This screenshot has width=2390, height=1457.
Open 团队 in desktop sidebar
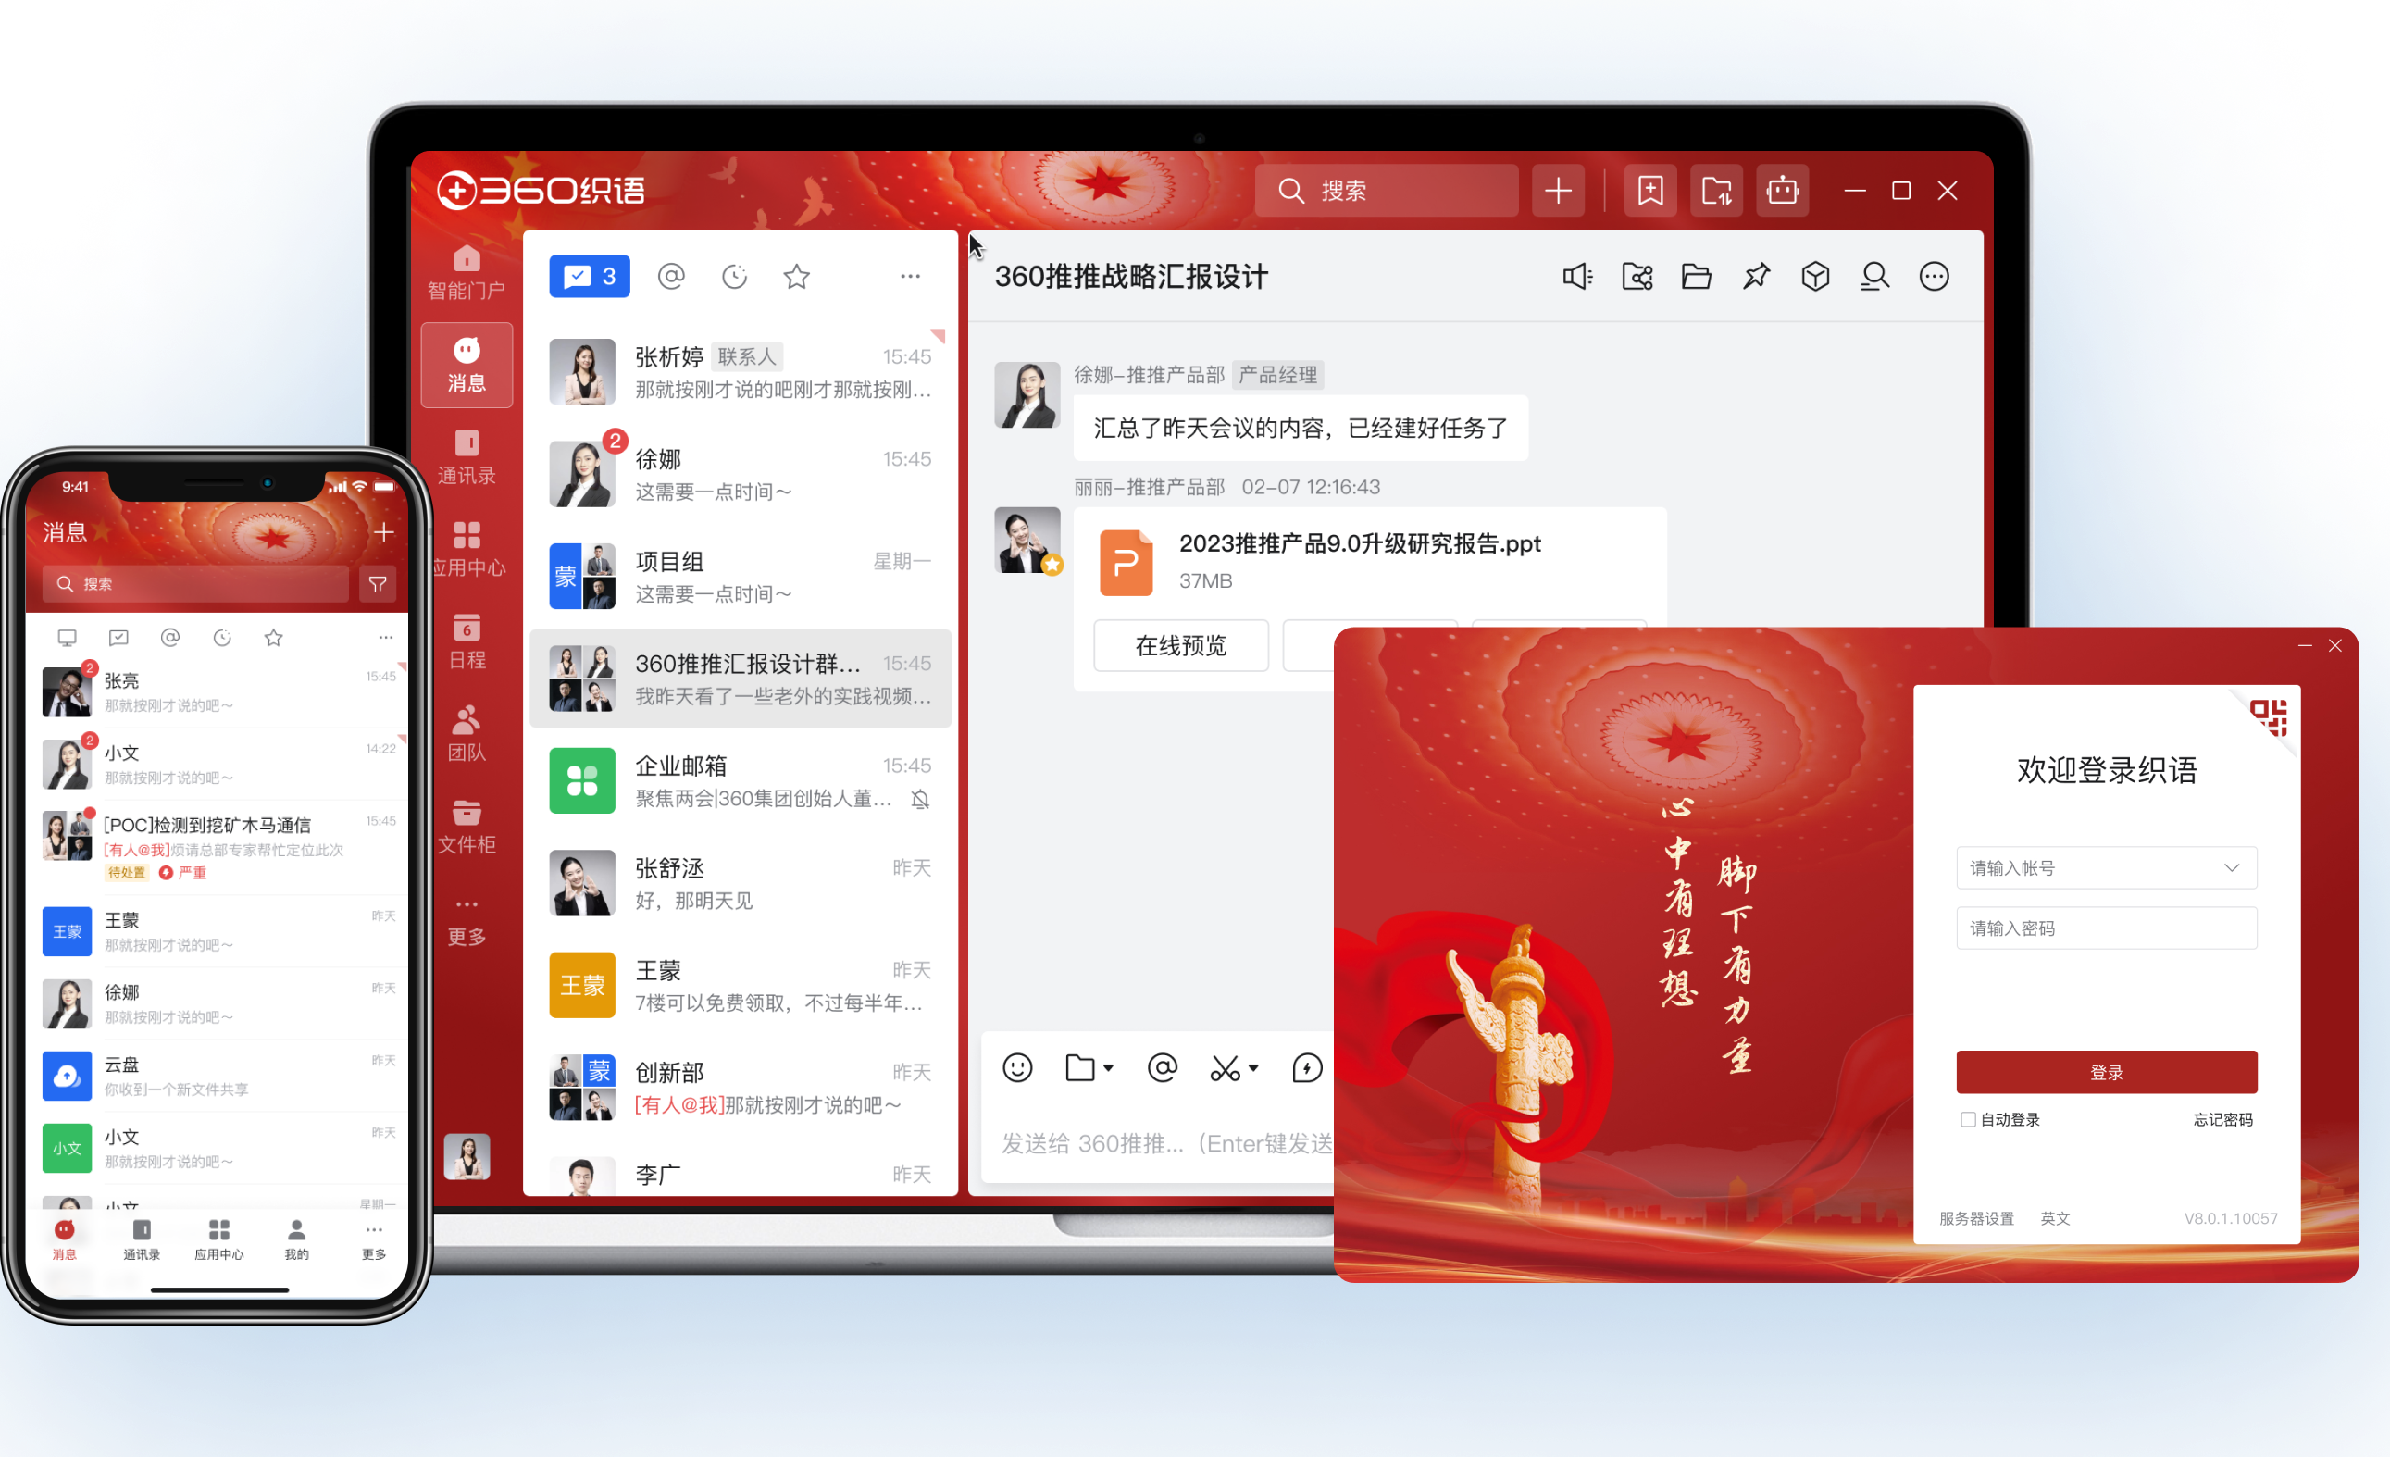tap(467, 734)
